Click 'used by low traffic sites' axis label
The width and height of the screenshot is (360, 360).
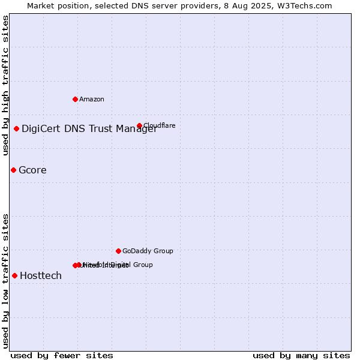tap(5, 282)
